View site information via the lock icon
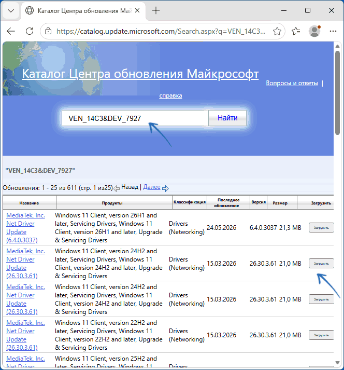 48,31
